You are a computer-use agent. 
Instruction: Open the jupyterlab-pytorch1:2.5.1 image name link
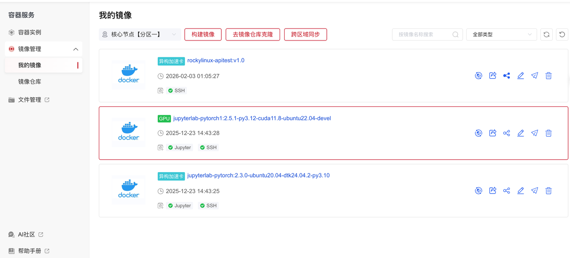pyautogui.click(x=252, y=118)
